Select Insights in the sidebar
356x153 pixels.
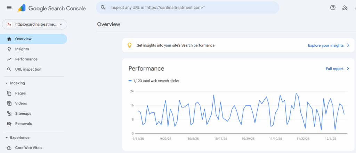[22, 49]
